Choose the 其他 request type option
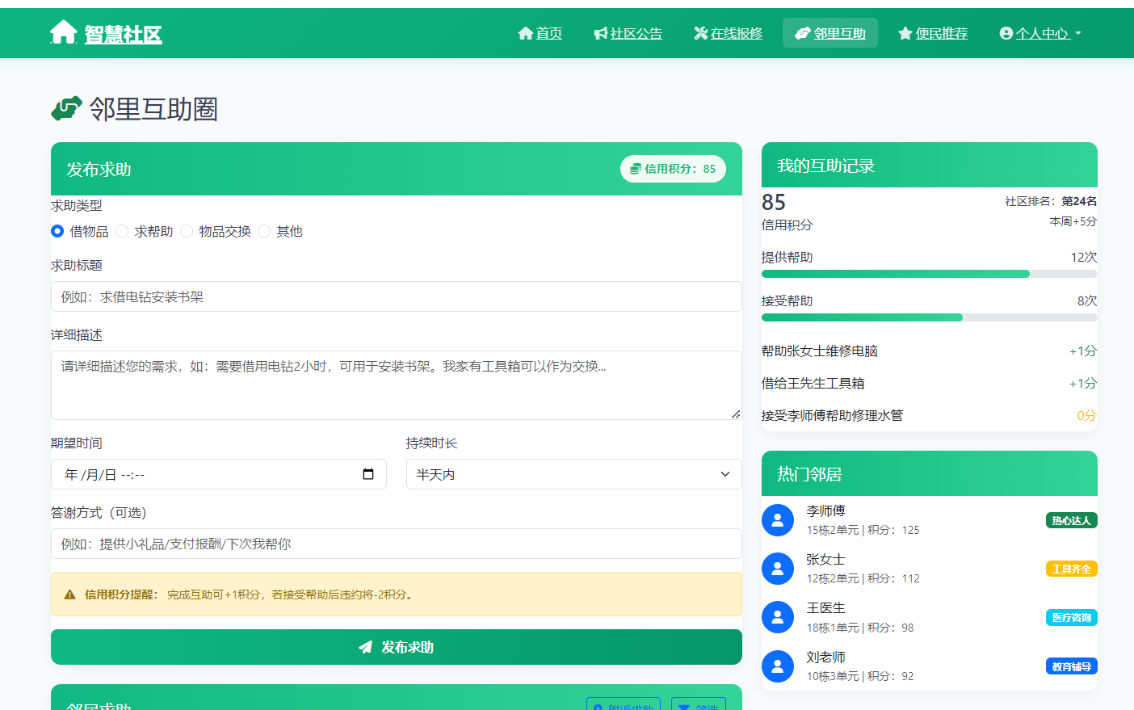This screenshot has height=710, width=1134. point(264,231)
